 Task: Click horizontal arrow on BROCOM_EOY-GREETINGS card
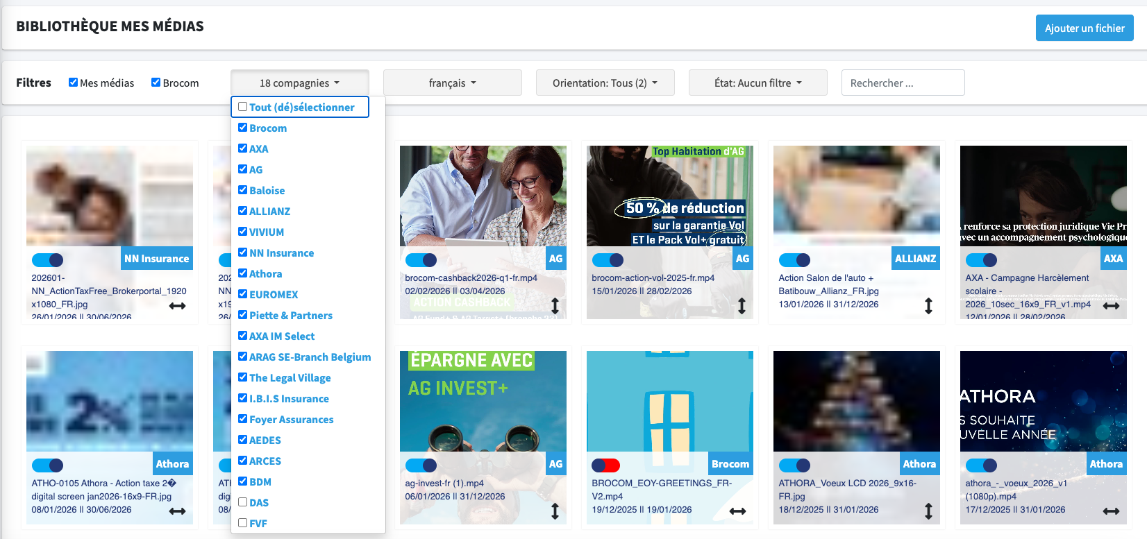[737, 511]
